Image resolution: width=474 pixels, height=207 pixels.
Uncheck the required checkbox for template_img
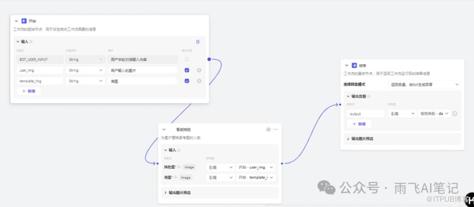pos(187,81)
